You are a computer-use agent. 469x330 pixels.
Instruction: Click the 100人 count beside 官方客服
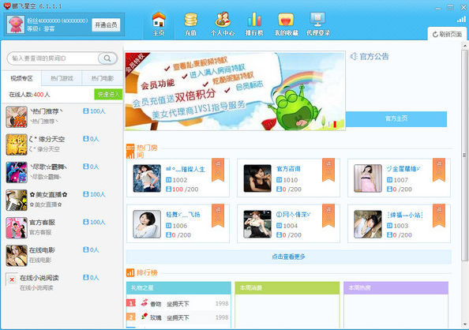click(x=94, y=222)
